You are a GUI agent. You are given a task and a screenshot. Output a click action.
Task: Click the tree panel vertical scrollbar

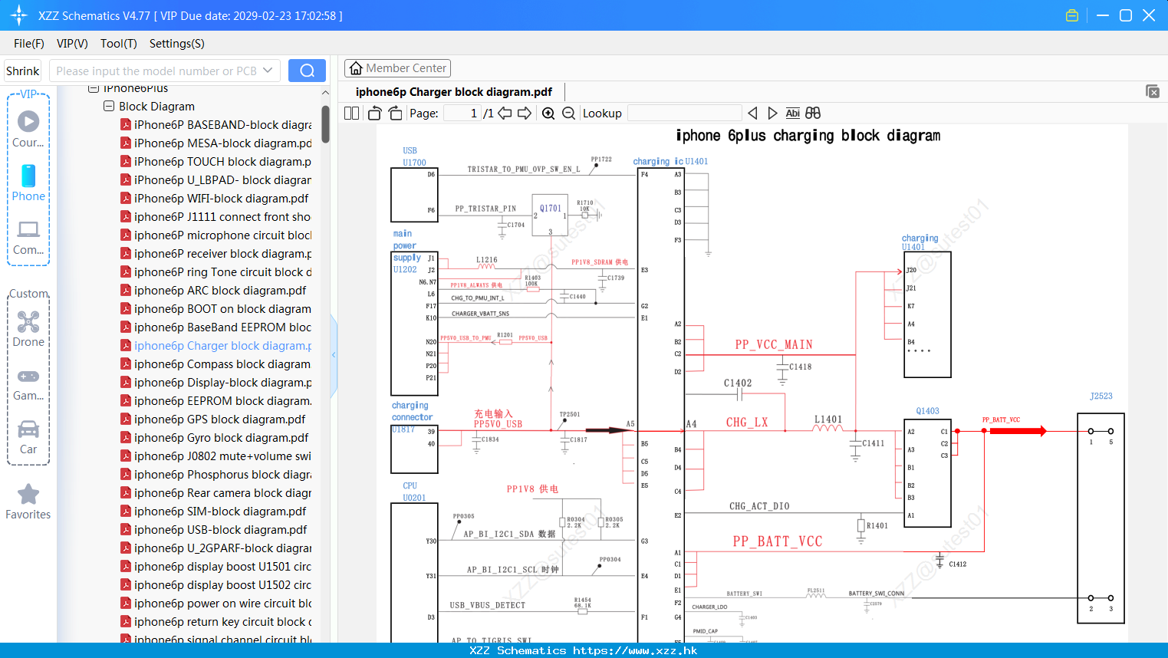click(x=325, y=124)
